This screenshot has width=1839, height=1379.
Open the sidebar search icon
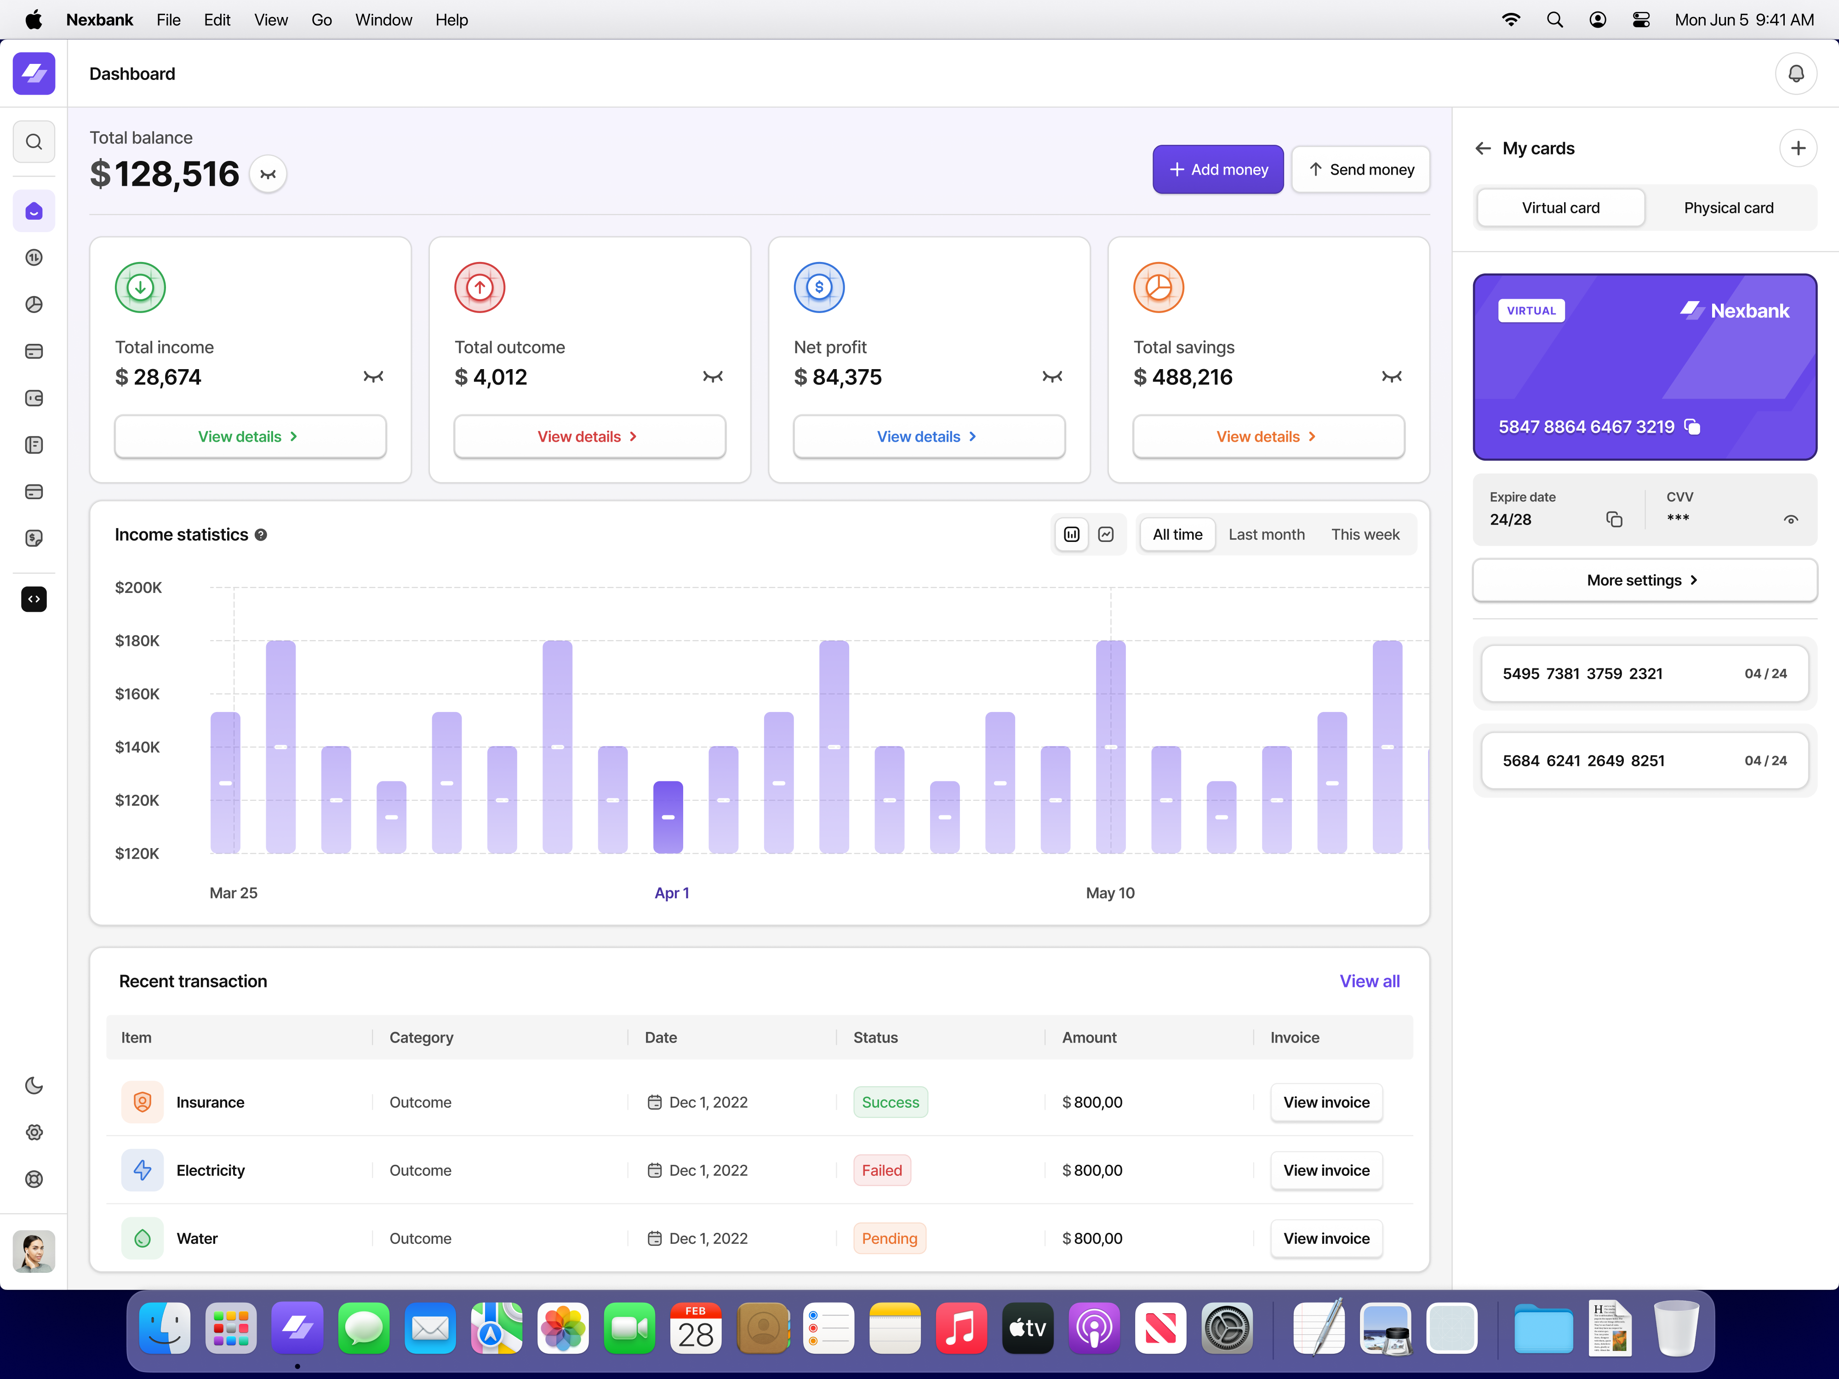(x=34, y=142)
